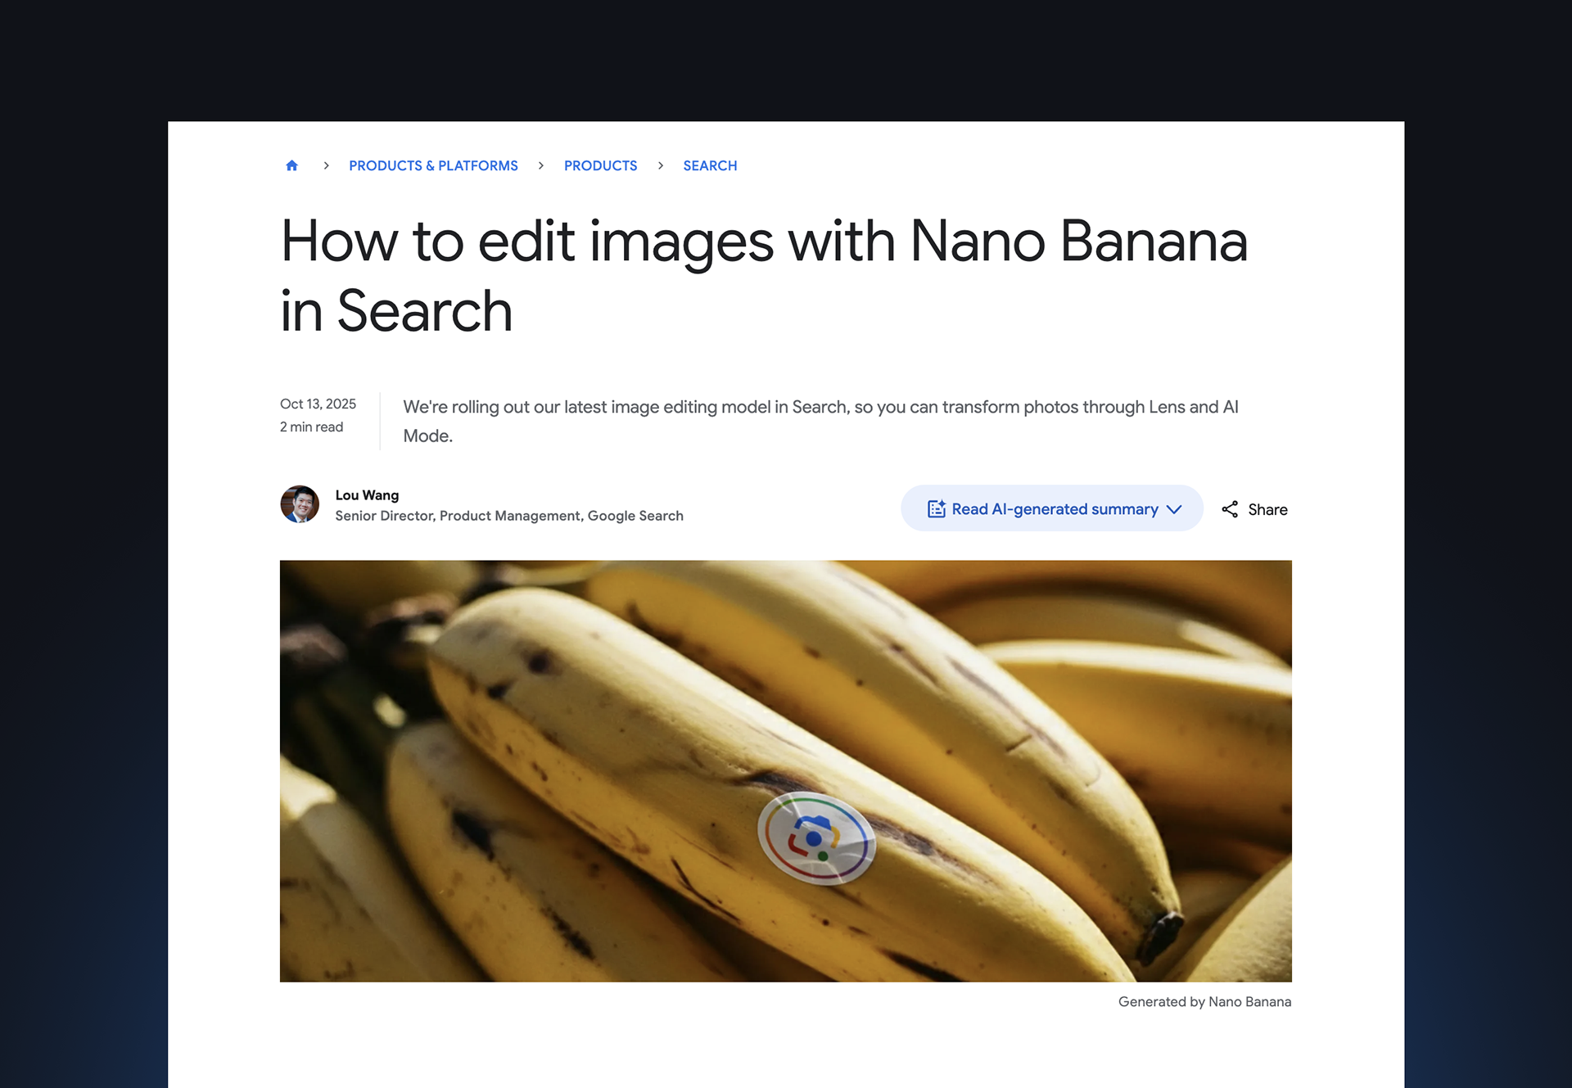
Task: Click the banana hero image
Action: point(785,770)
